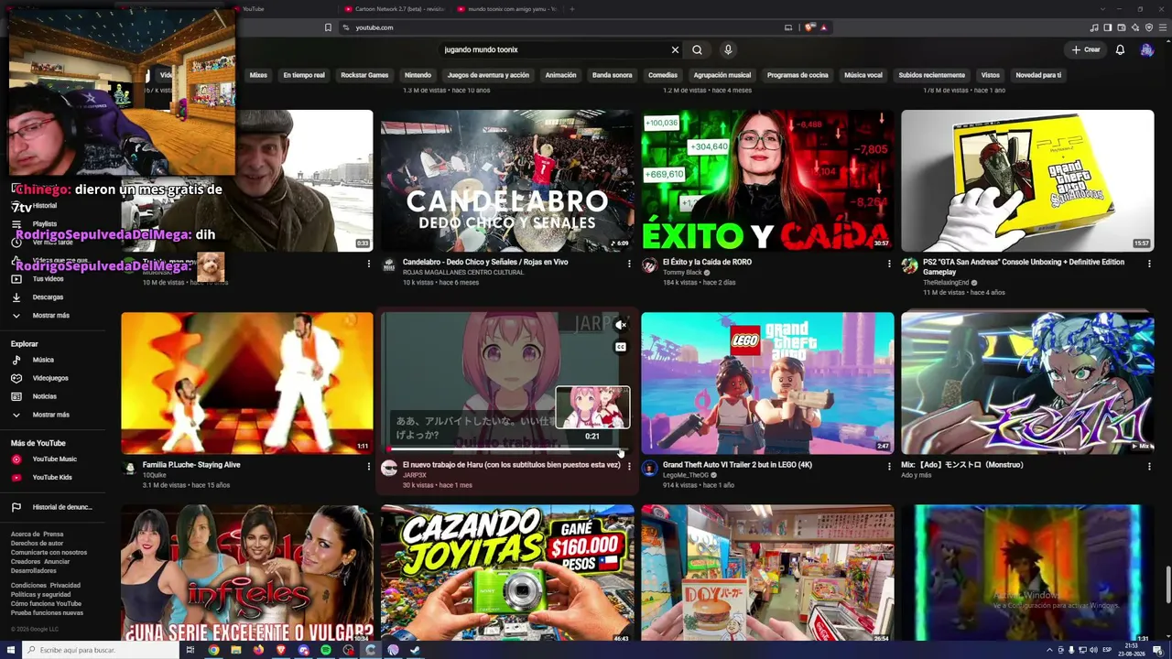Select the Rockstar Games chip

coord(364,75)
